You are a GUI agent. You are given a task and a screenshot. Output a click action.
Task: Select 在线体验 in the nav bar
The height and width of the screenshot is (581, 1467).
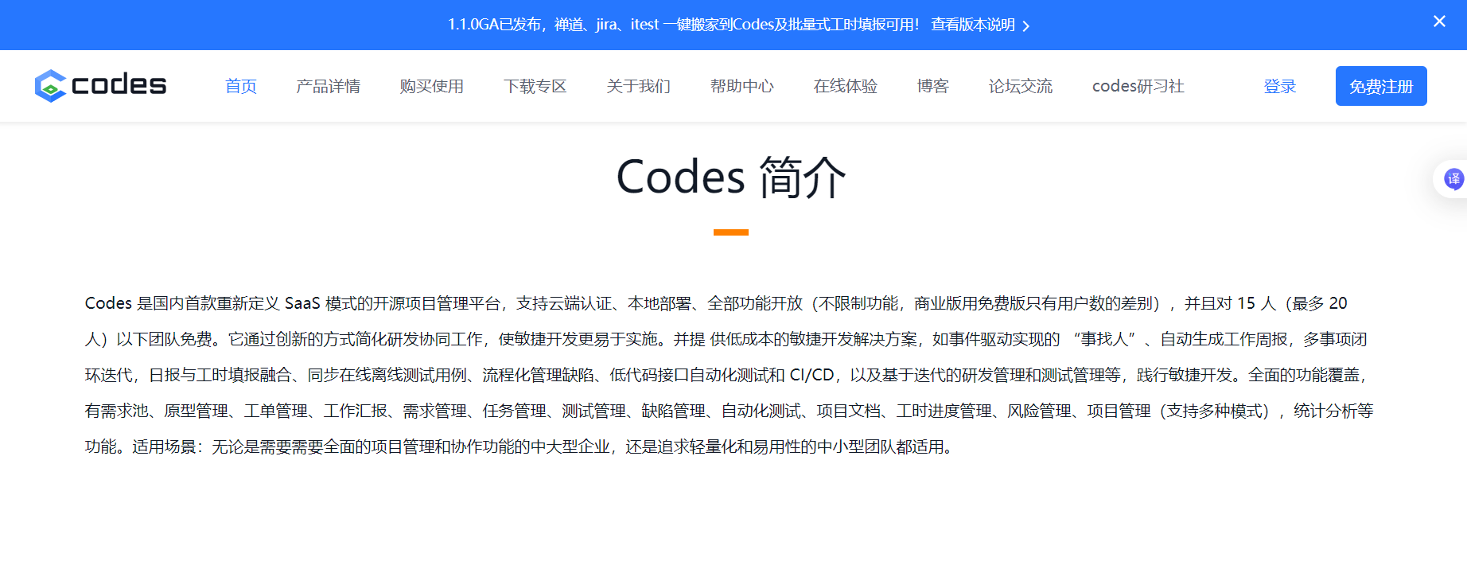coord(846,86)
